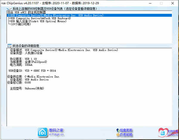The image size is (179, 140).
Task: Select the 19个端口可用 row
Action: 89,24
